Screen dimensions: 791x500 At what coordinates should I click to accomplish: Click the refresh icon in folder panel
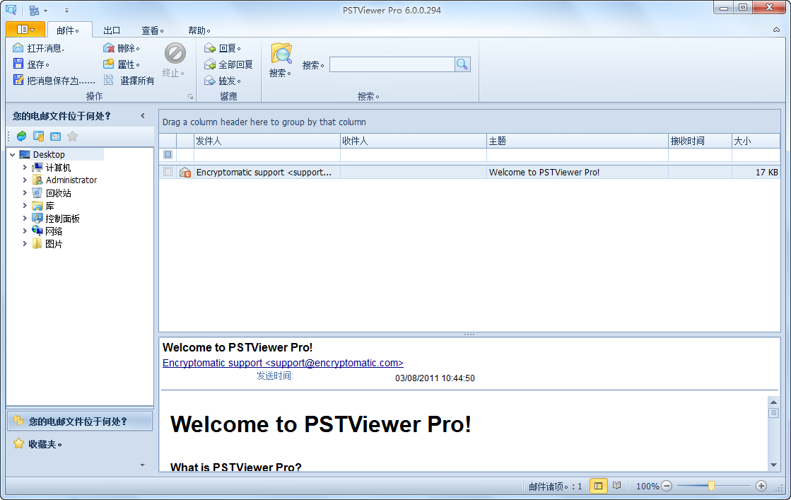[20, 136]
